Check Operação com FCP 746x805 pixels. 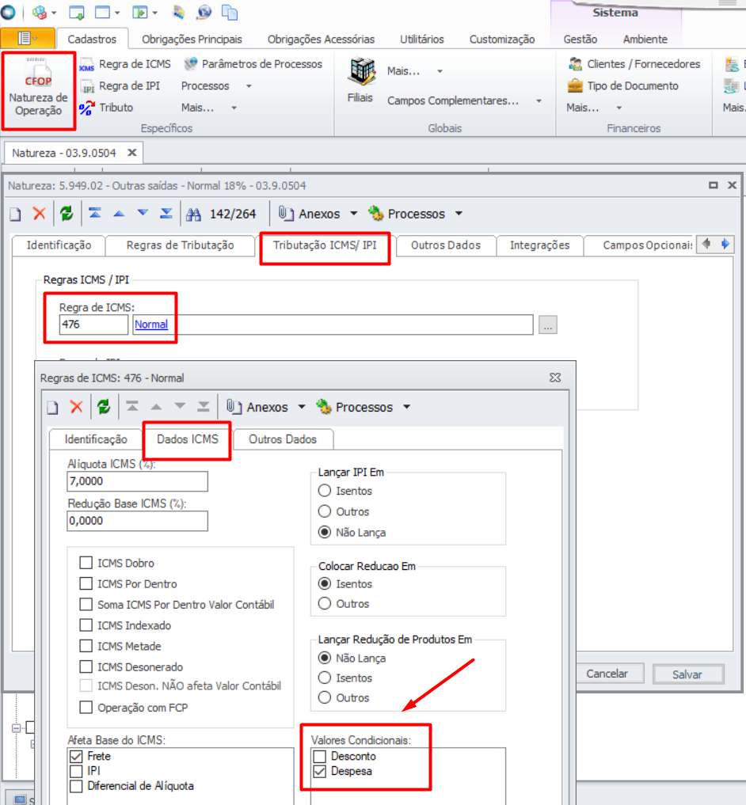tap(86, 708)
